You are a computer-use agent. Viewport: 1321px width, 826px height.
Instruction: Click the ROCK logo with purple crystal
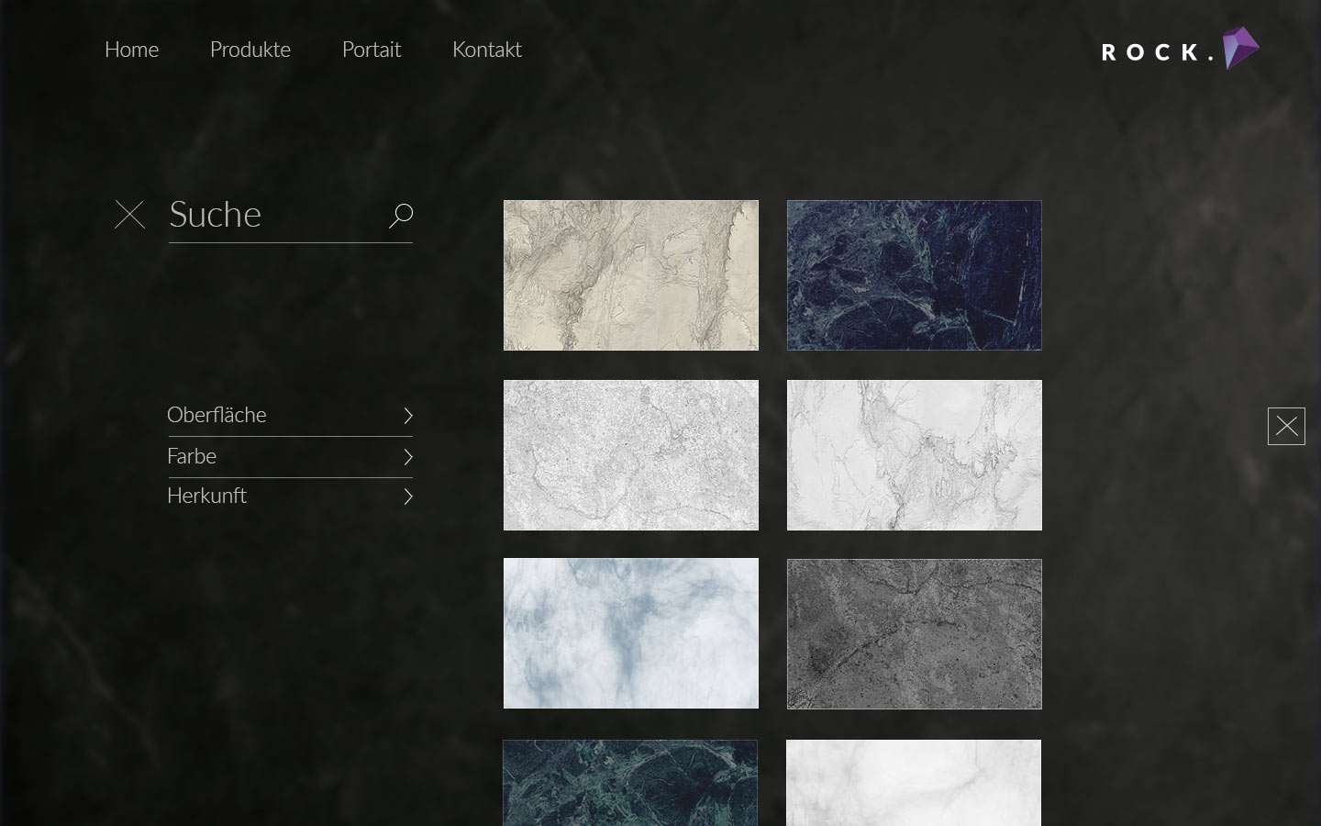pos(1180,50)
